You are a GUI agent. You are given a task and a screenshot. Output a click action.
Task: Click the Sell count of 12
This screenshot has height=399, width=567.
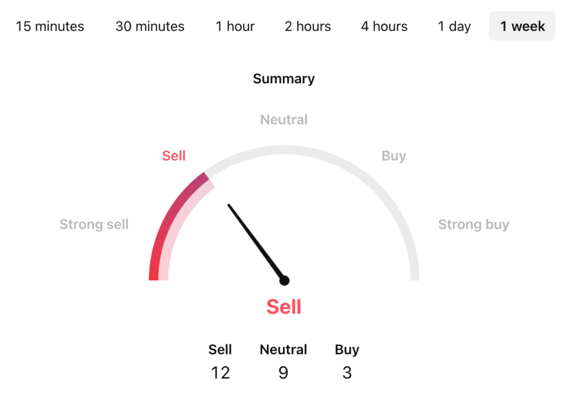(220, 373)
